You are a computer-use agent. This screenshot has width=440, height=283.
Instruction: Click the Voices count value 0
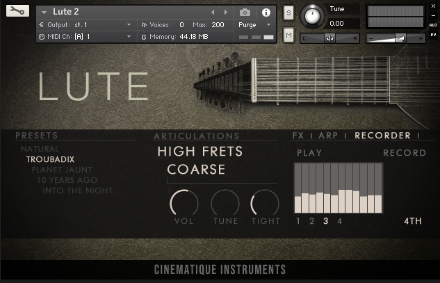tap(182, 25)
